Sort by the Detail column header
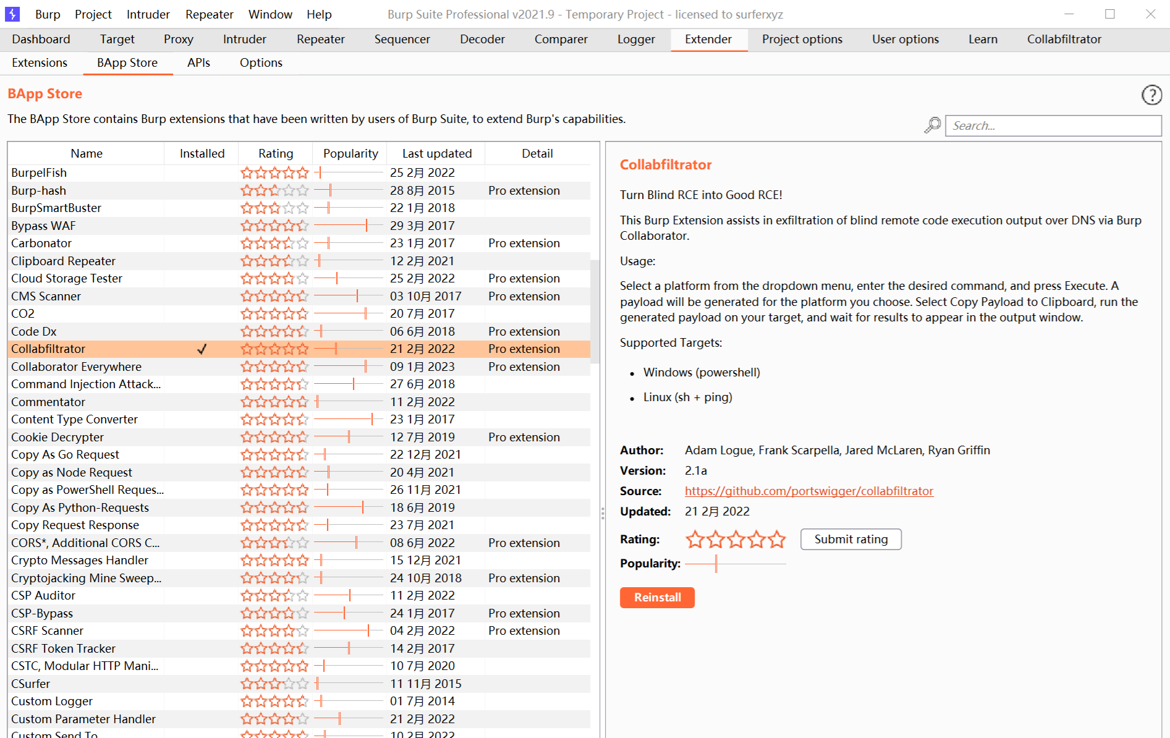The height and width of the screenshot is (738, 1170). tap(537, 153)
